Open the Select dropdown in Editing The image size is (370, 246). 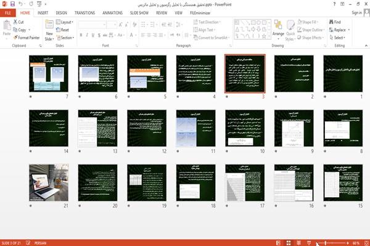coord(337,38)
